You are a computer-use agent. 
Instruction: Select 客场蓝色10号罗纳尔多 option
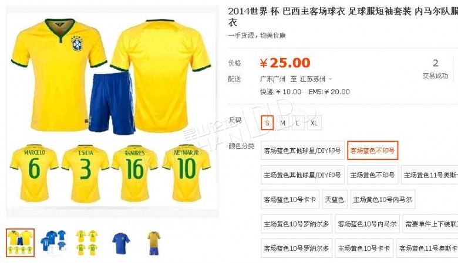[296, 248]
